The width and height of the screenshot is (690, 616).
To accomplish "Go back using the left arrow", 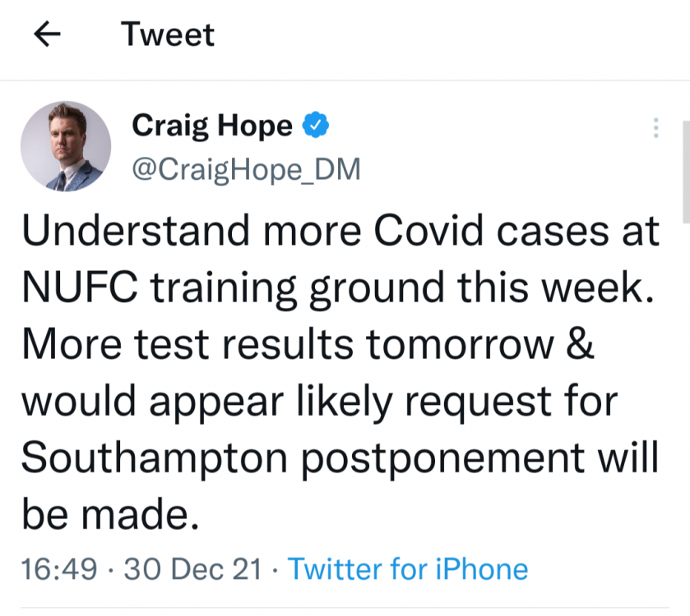I will [49, 34].
